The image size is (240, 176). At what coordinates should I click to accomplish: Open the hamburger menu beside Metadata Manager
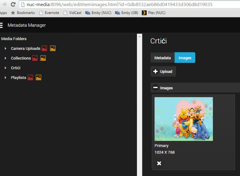pyautogui.click(x=1, y=25)
